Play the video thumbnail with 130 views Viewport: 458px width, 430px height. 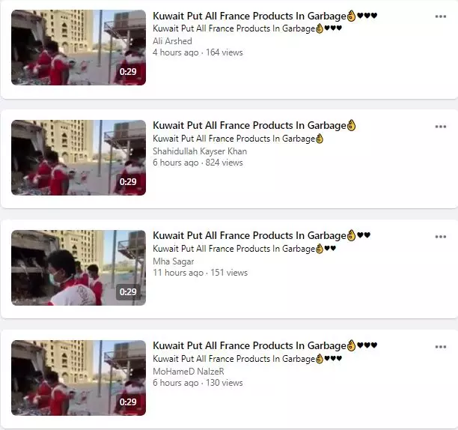point(79,378)
